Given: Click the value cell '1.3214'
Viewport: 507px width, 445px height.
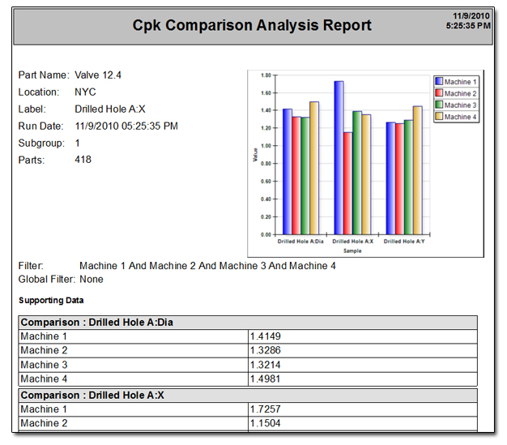Looking at the screenshot, I should (363, 365).
